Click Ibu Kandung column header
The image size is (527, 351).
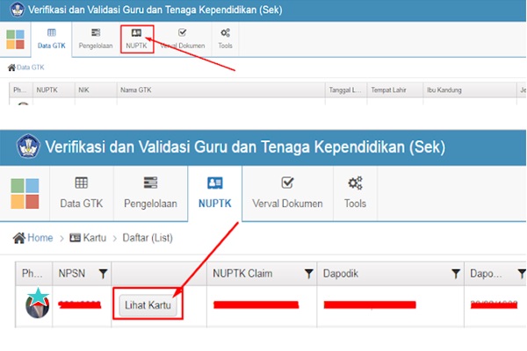(470, 90)
